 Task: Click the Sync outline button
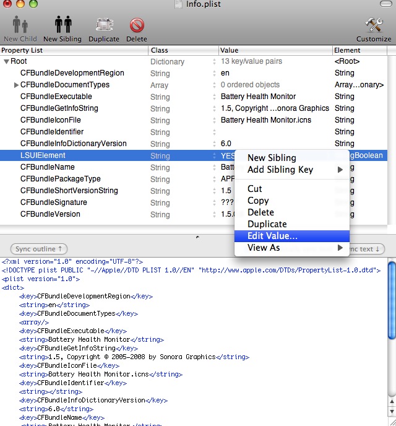39,249
